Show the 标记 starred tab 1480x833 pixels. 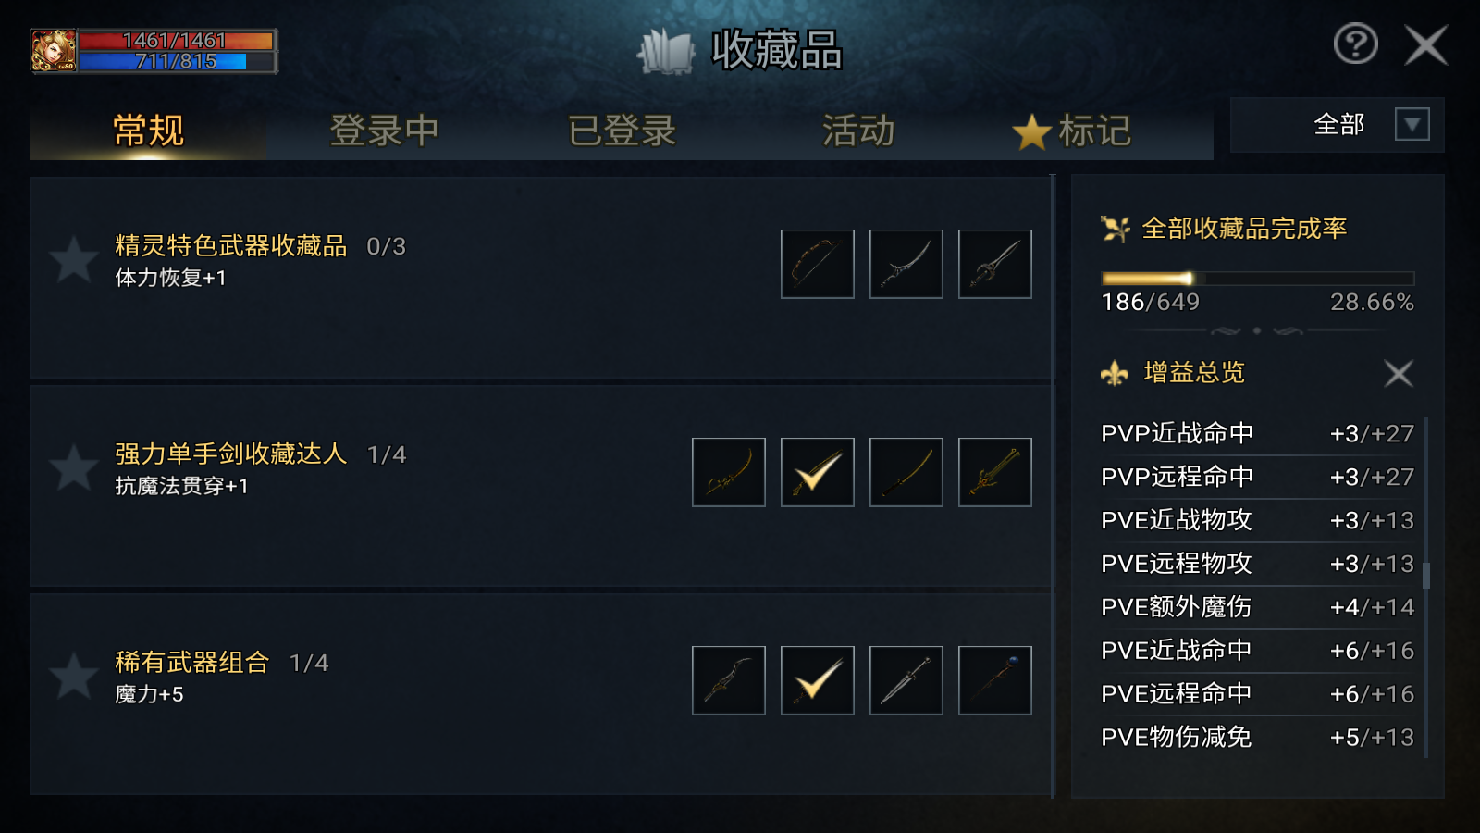pos(1073,131)
